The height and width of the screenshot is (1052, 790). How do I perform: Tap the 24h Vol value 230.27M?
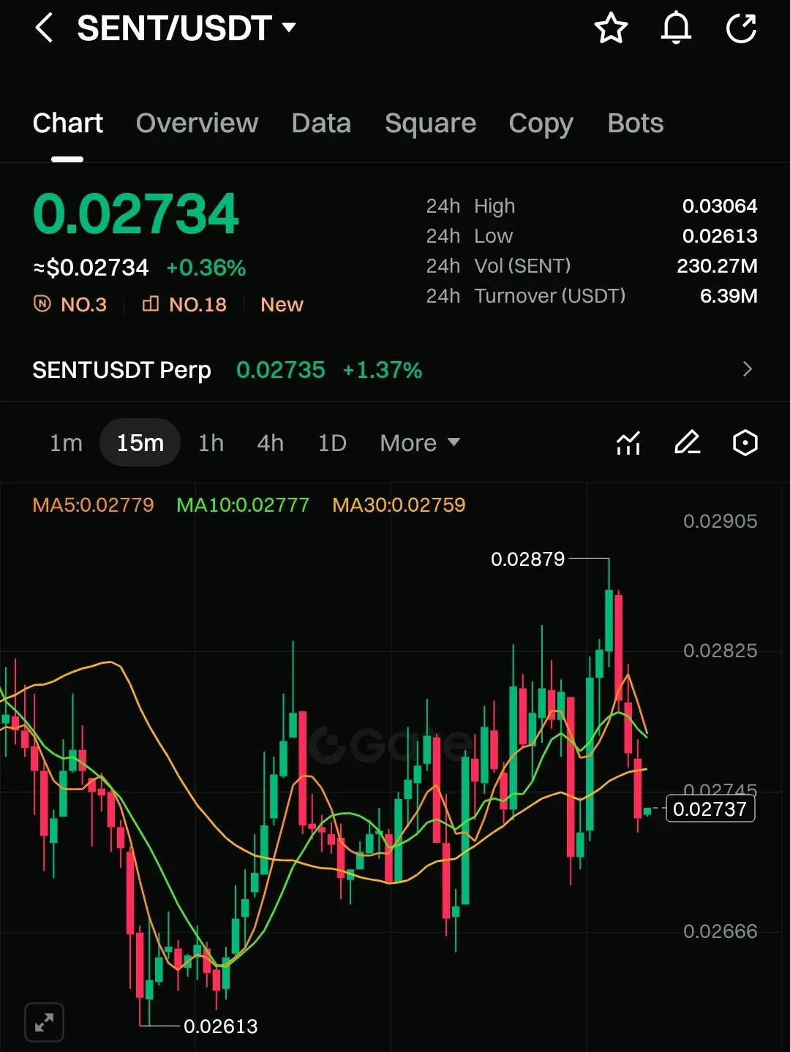coord(717,266)
